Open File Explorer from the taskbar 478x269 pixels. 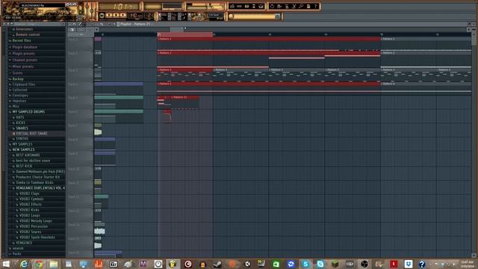coord(54,264)
